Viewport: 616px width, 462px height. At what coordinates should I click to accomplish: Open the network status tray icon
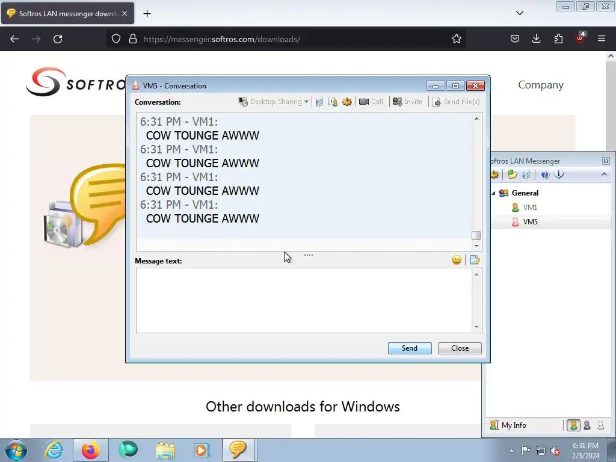click(x=541, y=451)
